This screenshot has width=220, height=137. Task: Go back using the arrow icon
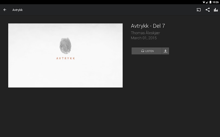pyautogui.click(x=5, y=10)
